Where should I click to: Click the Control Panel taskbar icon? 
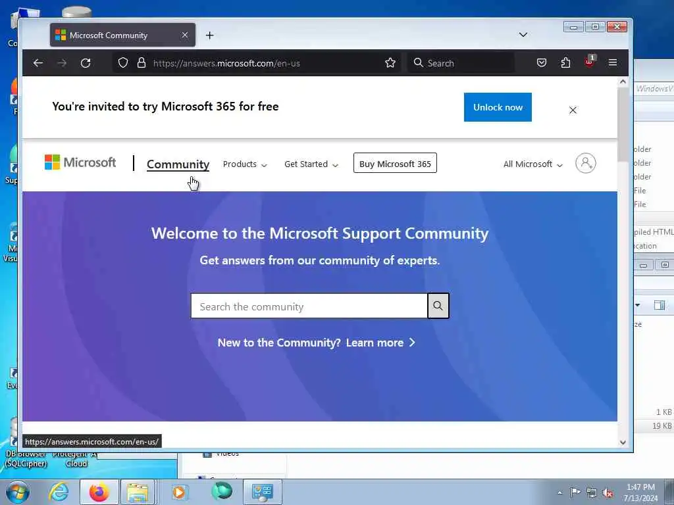click(263, 492)
